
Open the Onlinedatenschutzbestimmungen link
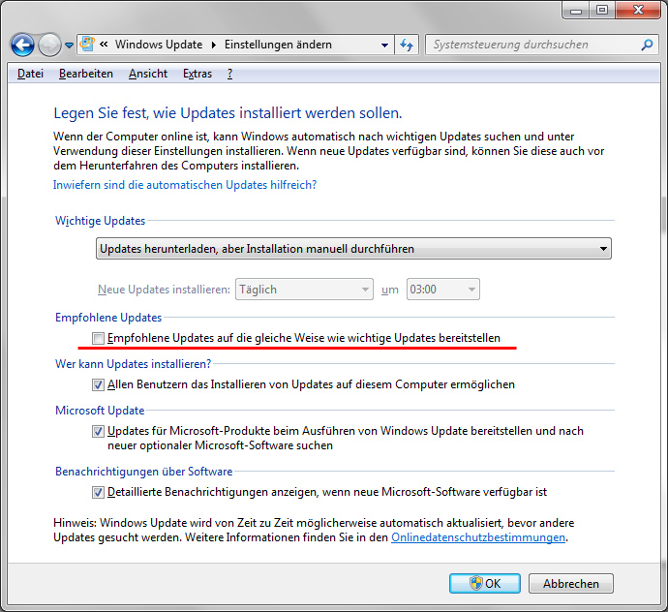[x=478, y=537]
